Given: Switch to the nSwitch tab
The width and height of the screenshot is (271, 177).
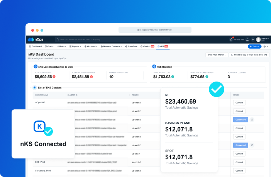Looking at the screenshot, I should tap(147, 46).
